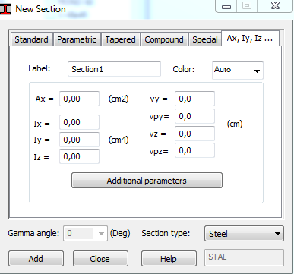Switch to the Standard tab
This screenshot has height=274, width=294.
point(31,39)
